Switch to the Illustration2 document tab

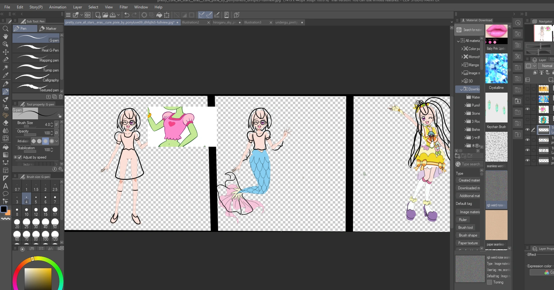tap(190, 22)
